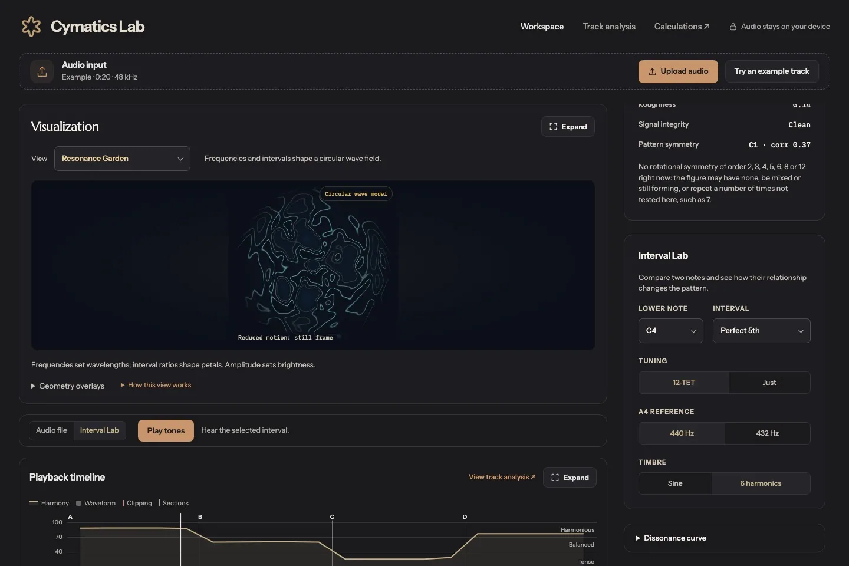The height and width of the screenshot is (566, 849).
Task: Open Track analysis from top navigation
Action: click(x=609, y=27)
